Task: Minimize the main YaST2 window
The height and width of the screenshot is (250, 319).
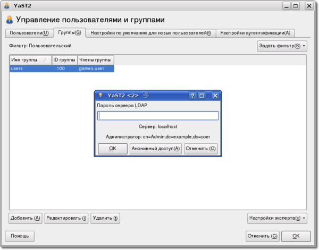Action: point(286,6)
